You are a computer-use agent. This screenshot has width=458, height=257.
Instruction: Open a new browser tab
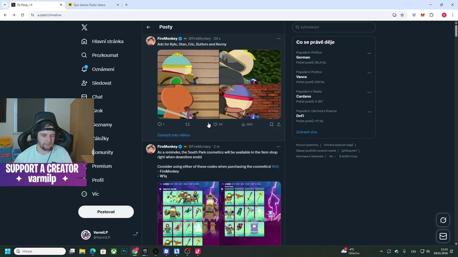pos(126,5)
